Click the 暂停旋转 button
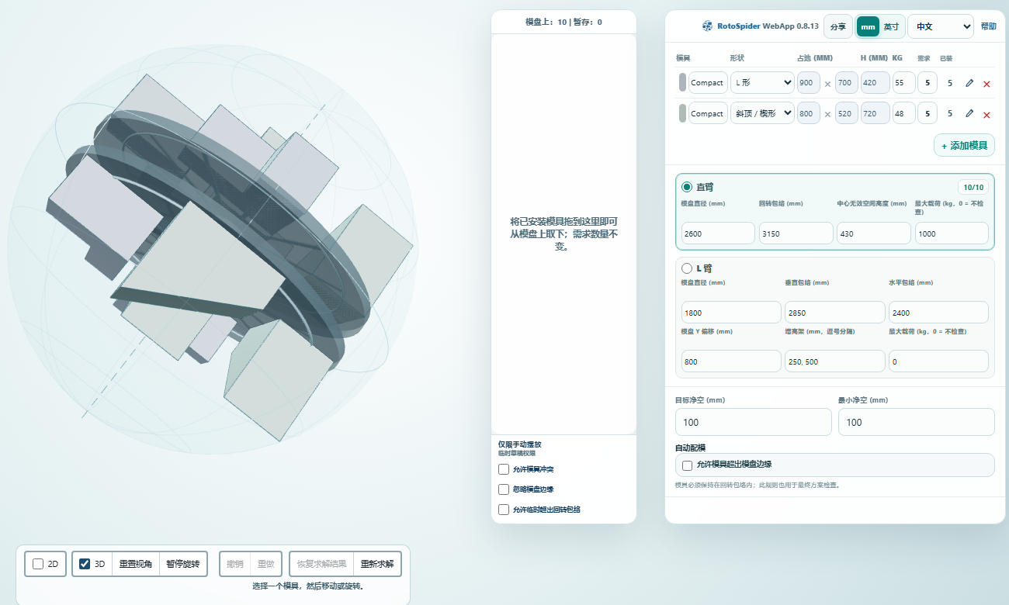The width and height of the screenshot is (1009, 605). [183, 564]
